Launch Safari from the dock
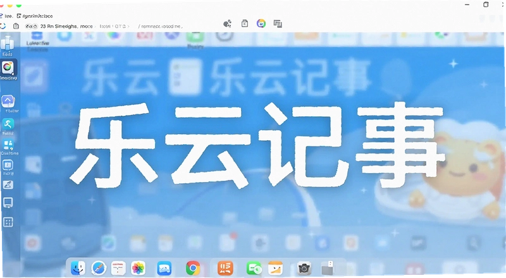Image resolution: width=506 pixels, height=278 pixels. (x=99, y=268)
